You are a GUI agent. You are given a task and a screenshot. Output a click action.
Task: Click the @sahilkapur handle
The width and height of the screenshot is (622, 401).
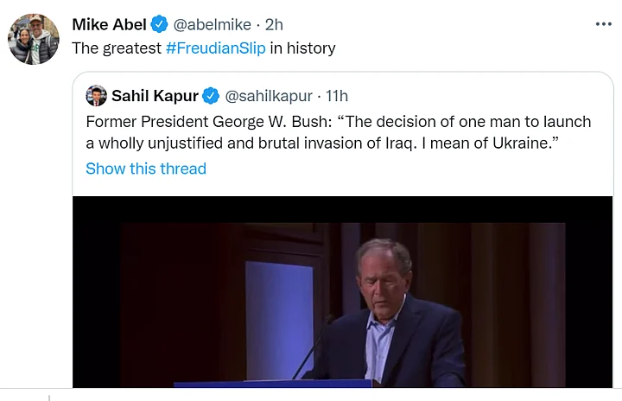pyautogui.click(x=269, y=96)
